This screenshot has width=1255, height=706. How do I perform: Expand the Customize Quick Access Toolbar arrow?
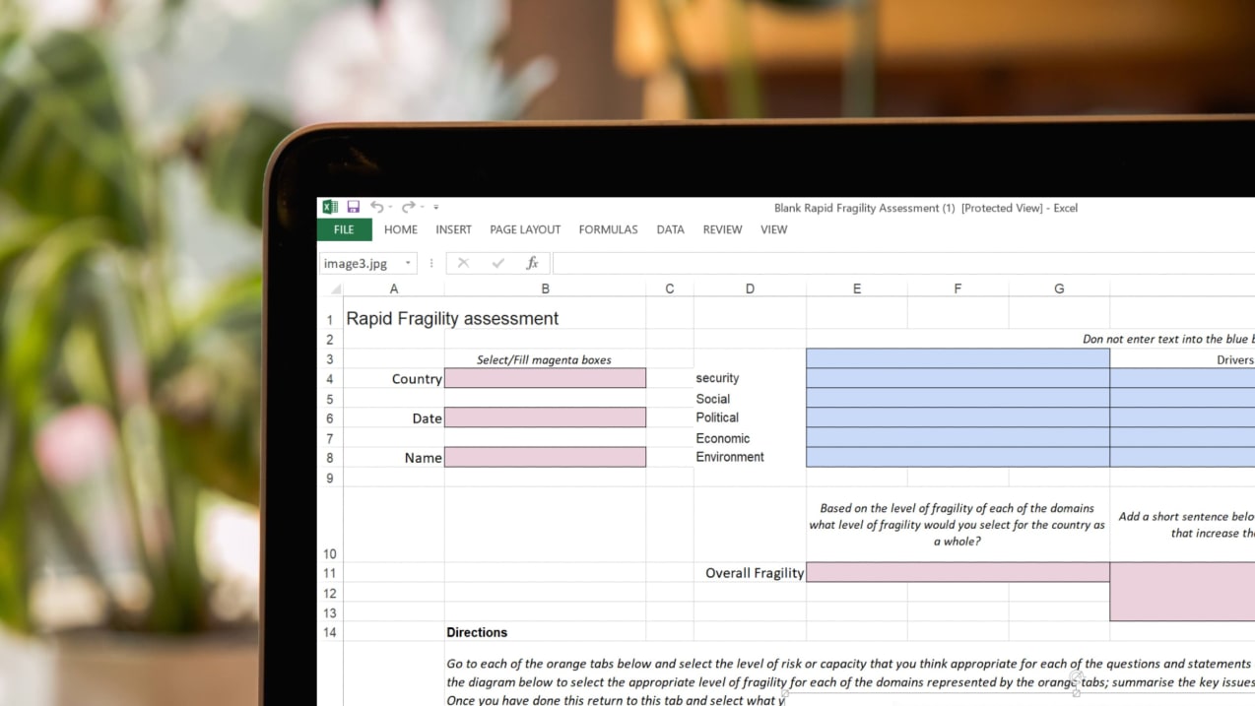click(x=435, y=207)
